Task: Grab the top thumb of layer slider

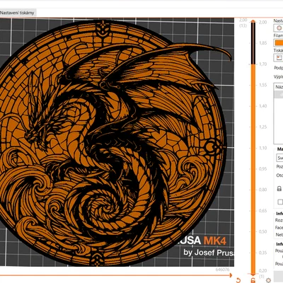Action: (253, 21)
